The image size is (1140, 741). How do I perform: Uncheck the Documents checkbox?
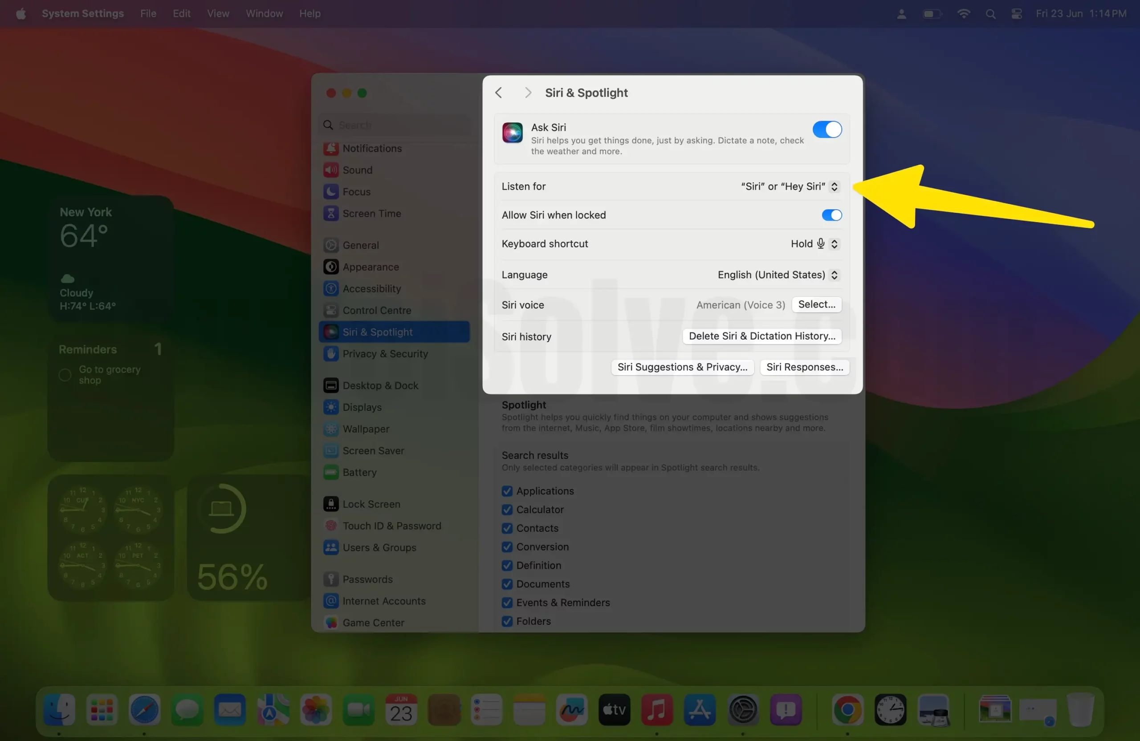point(507,584)
